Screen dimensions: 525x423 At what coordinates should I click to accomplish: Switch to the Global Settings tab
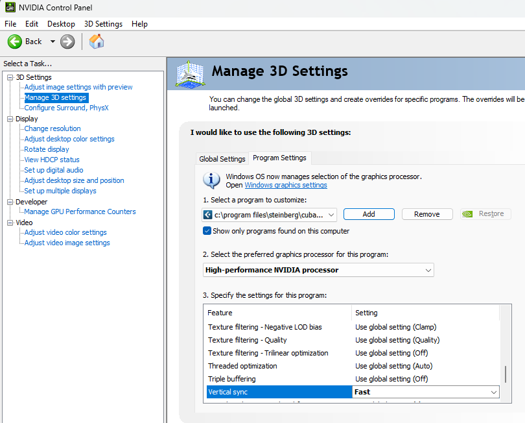222,159
